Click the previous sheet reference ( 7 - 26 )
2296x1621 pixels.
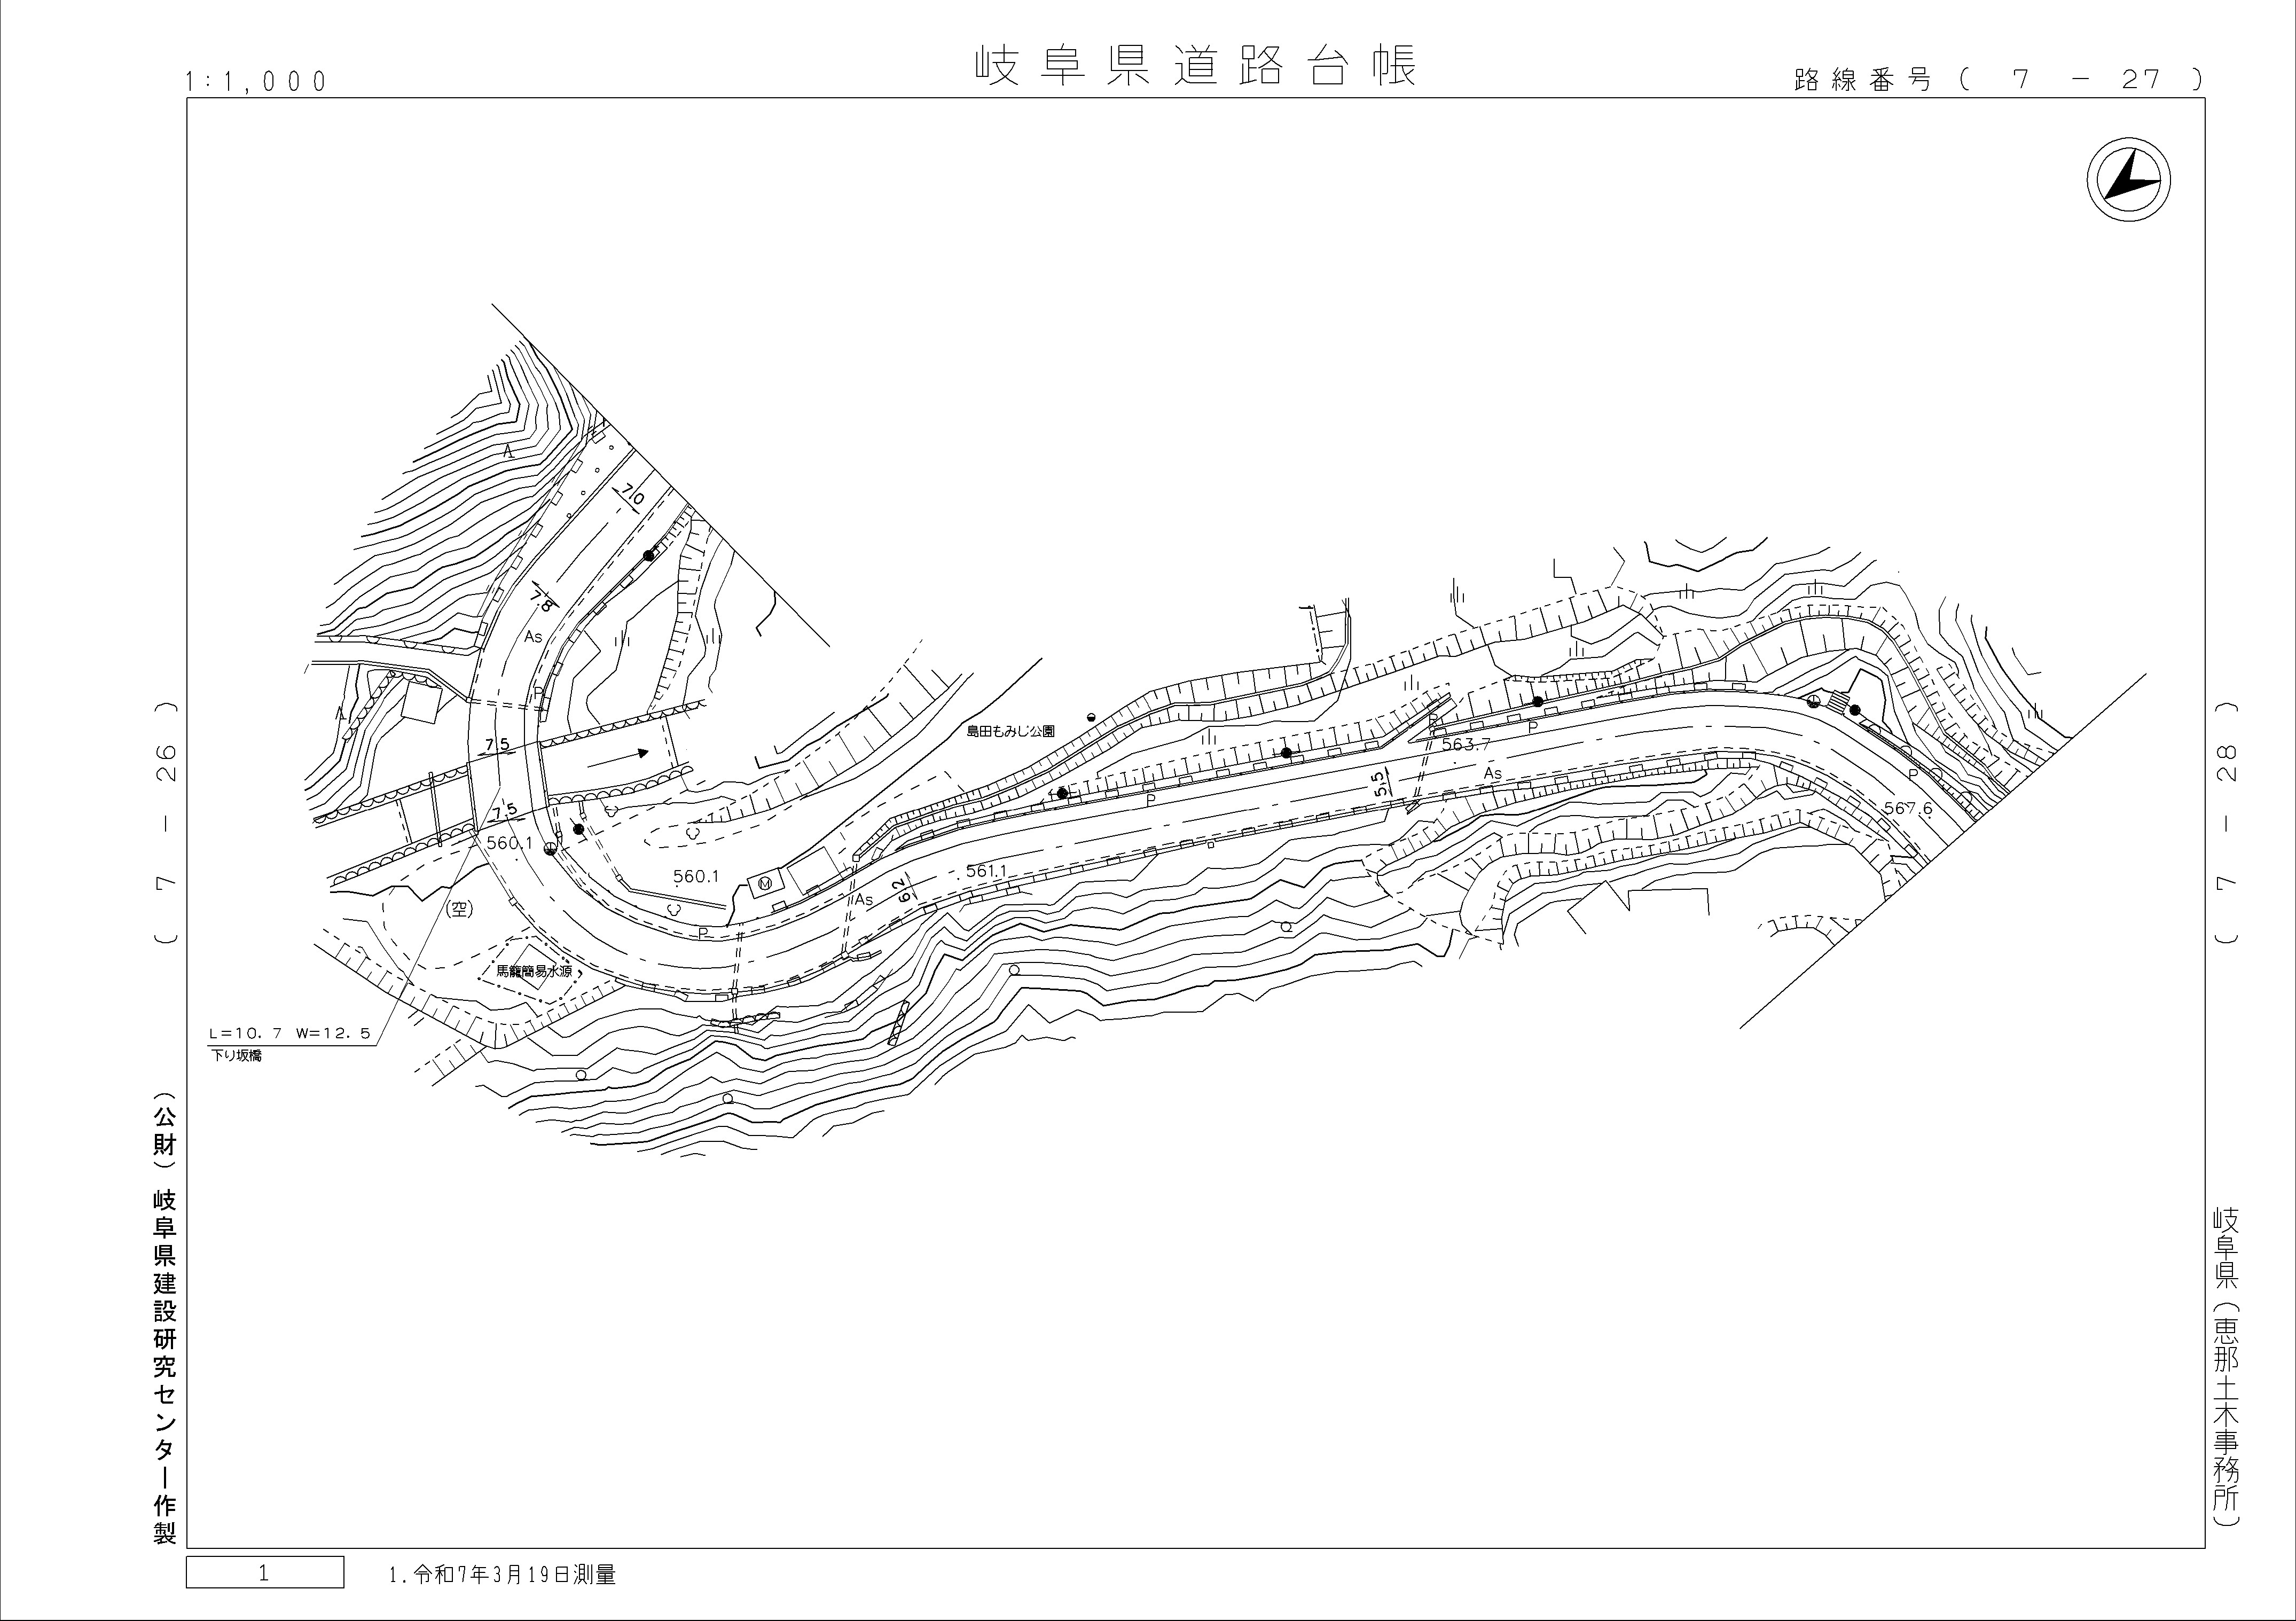coord(166,822)
